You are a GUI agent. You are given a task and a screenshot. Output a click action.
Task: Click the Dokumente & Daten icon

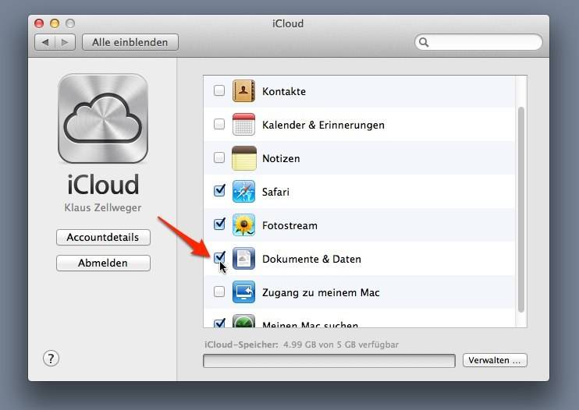243,259
